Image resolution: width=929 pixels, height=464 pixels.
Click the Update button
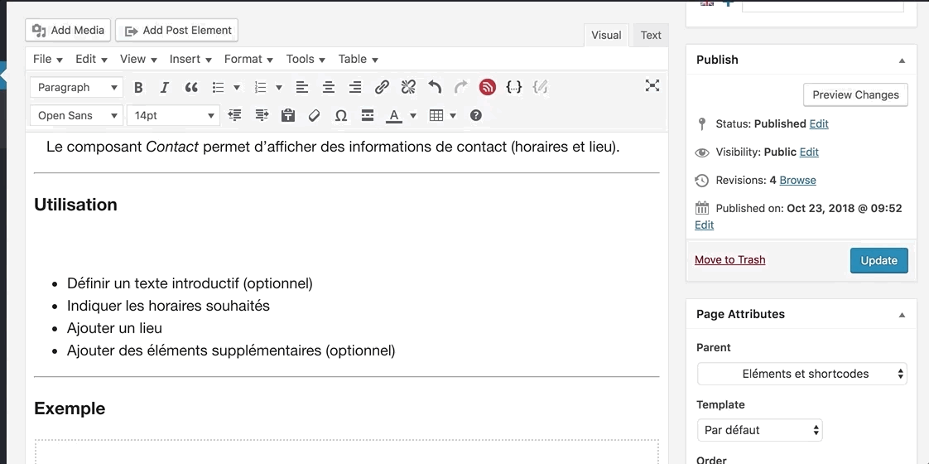tap(878, 260)
